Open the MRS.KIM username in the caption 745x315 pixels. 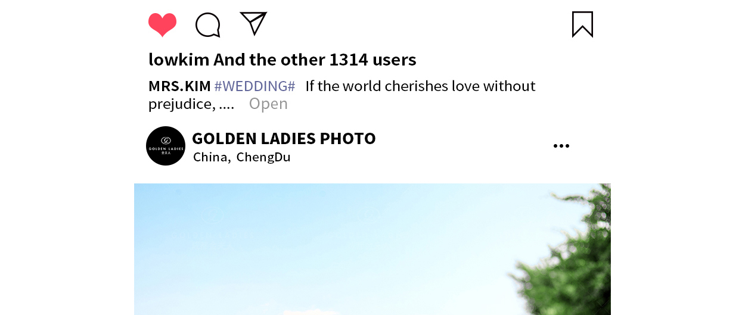[179, 86]
